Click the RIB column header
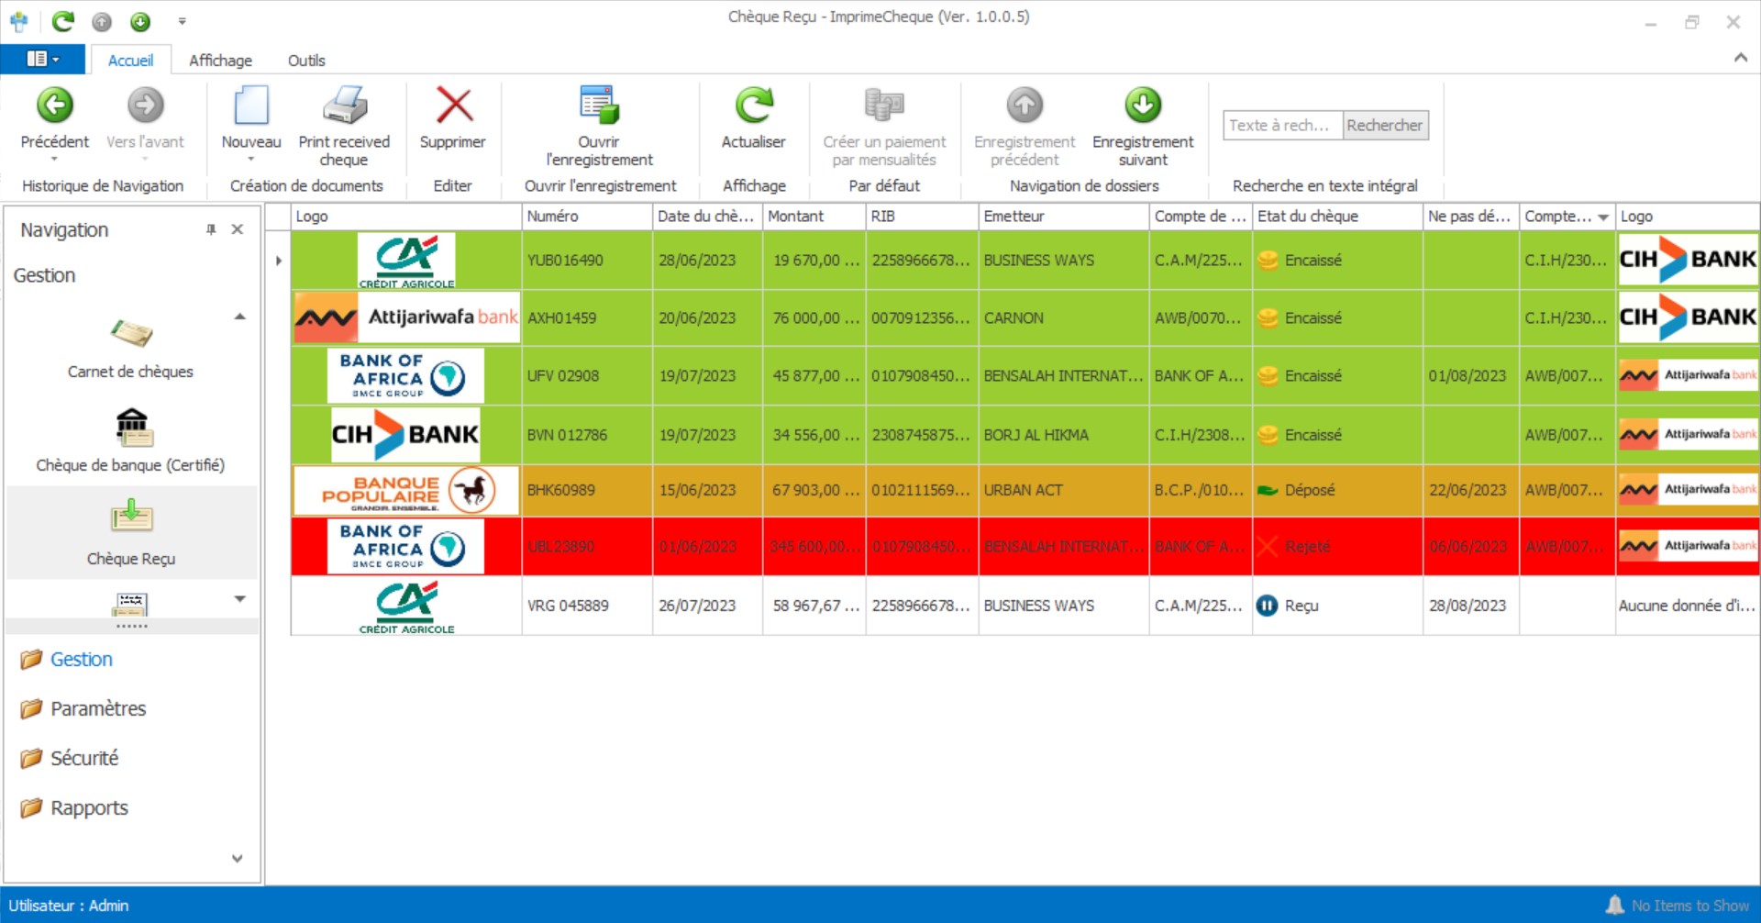The height and width of the screenshot is (923, 1761). coord(922,217)
